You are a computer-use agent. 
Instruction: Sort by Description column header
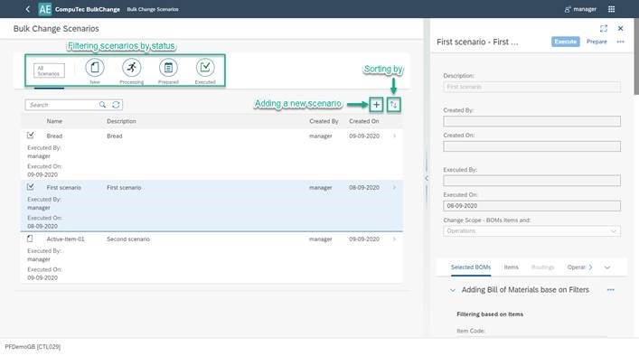[121, 121]
